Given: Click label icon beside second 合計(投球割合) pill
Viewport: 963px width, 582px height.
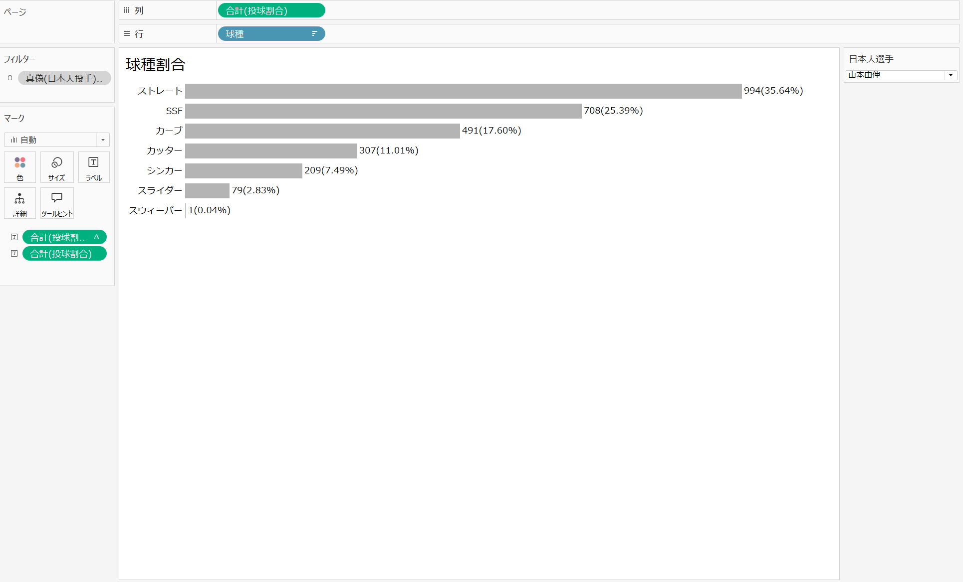Looking at the screenshot, I should [14, 254].
